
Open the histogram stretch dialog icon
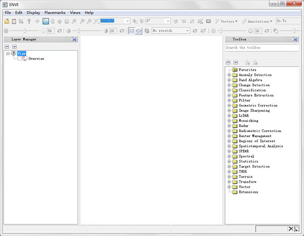[x=203, y=31]
